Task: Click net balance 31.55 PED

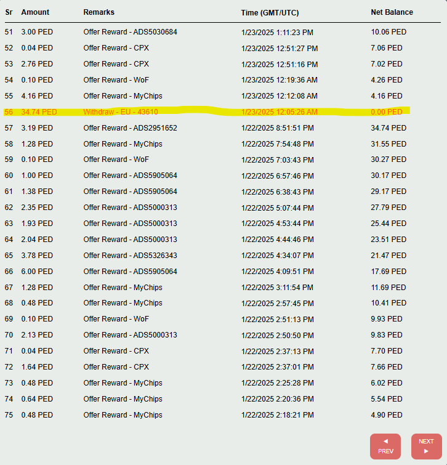Action: pos(389,144)
